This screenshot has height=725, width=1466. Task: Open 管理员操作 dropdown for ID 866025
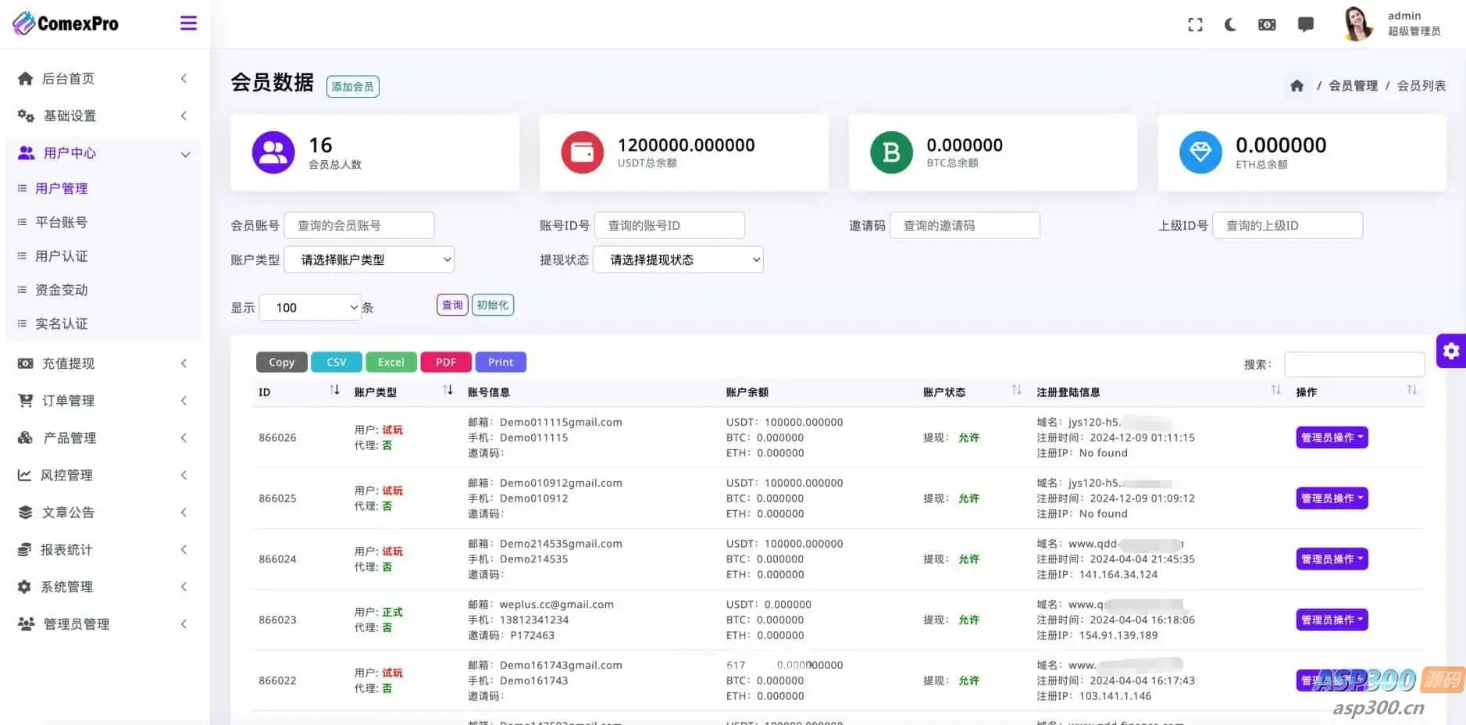click(1332, 498)
